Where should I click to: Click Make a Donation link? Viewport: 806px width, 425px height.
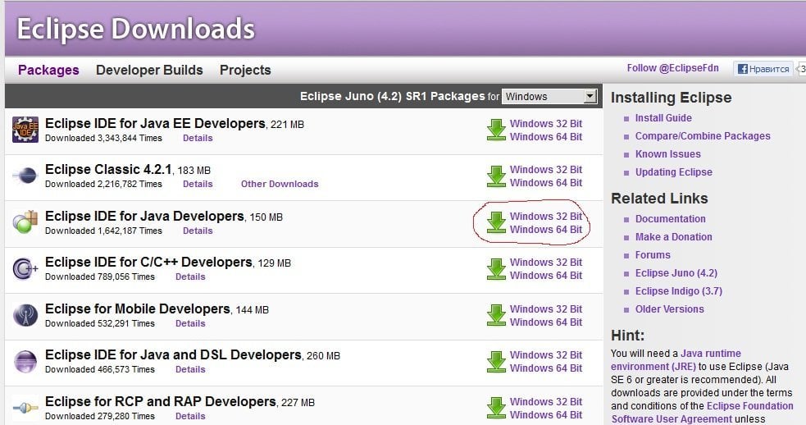click(x=673, y=236)
